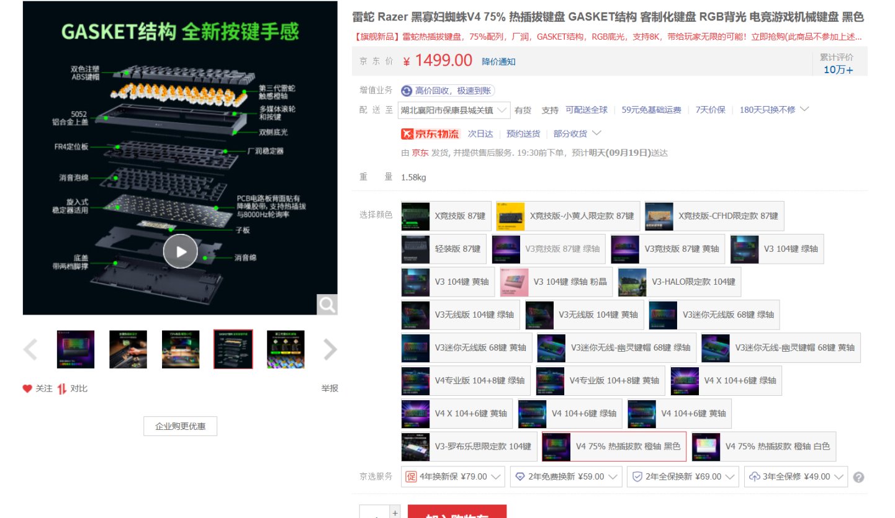Select the GASKET structure thumbnail
The height and width of the screenshot is (518, 895).
[x=233, y=349]
